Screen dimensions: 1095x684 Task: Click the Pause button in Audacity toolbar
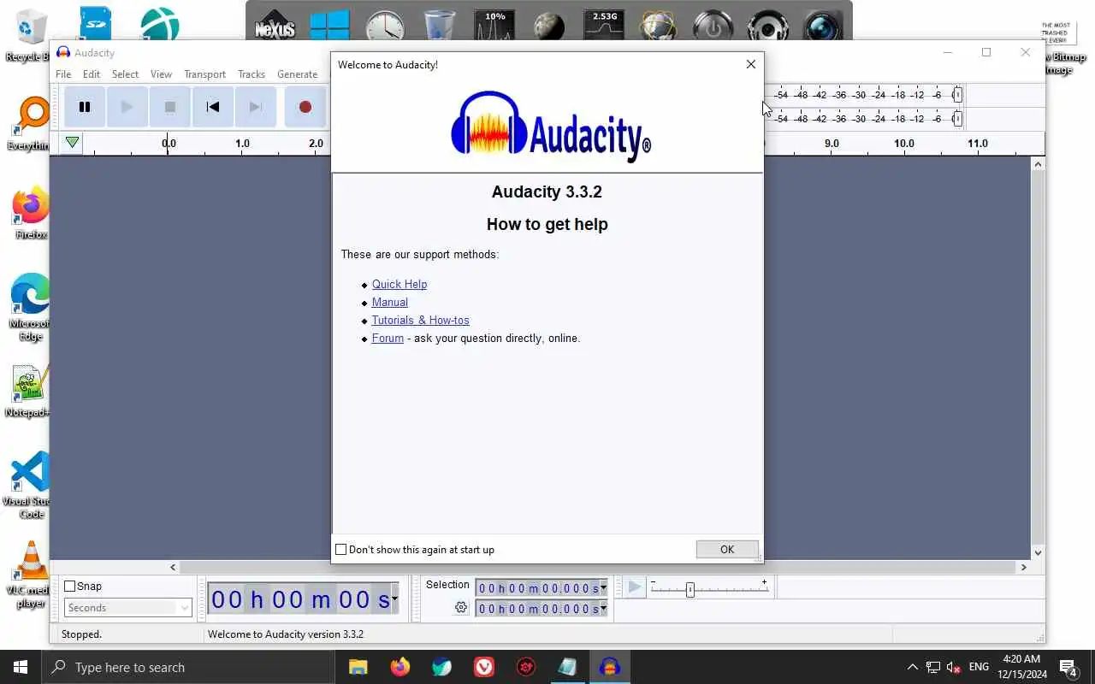tap(85, 107)
